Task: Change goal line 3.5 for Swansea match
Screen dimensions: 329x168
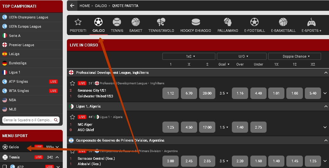Action: tap(224, 93)
